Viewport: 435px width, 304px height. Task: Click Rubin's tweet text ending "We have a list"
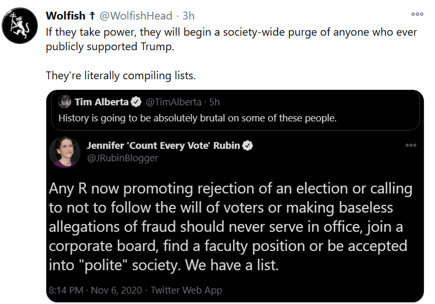[x=230, y=226]
